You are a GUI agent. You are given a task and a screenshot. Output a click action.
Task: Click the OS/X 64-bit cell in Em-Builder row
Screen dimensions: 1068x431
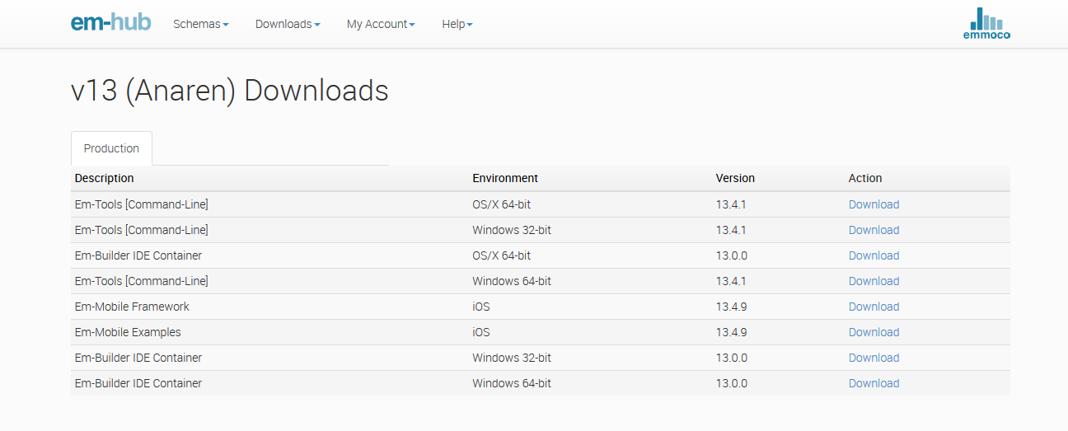pyautogui.click(x=502, y=255)
